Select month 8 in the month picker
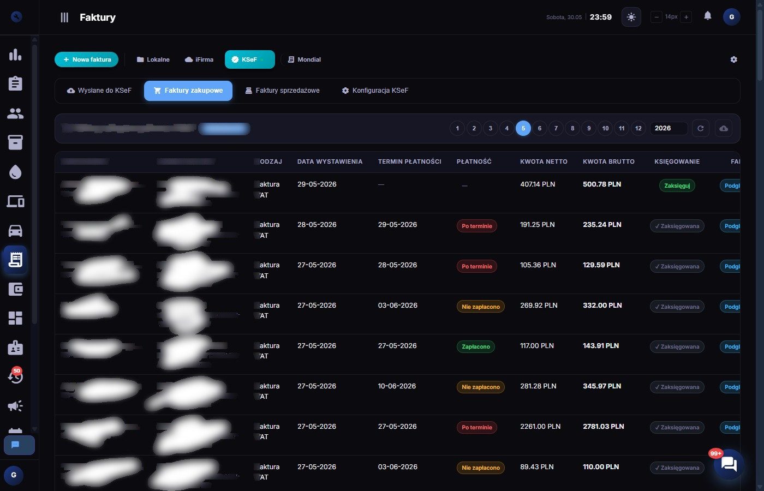Screen dimensions: 764x491 pos(572,128)
